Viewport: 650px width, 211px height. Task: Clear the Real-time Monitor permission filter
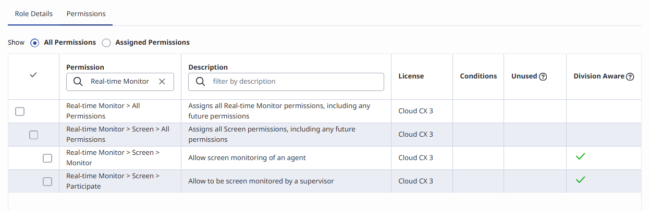coord(162,82)
